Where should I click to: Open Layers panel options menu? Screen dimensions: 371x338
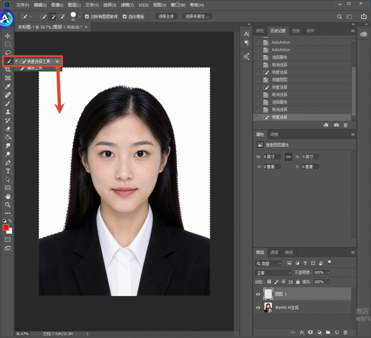coord(353,253)
